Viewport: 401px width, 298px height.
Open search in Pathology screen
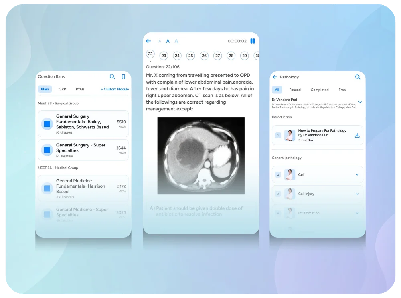point(358,77)
